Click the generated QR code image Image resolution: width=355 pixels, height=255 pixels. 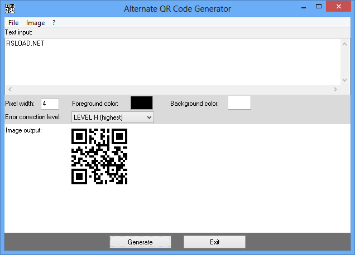click(99, 156)
